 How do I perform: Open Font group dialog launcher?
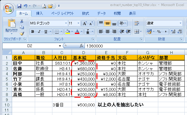coord(93,39)
